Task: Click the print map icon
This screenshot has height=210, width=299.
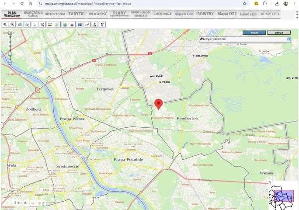Action: pos(72,24)
